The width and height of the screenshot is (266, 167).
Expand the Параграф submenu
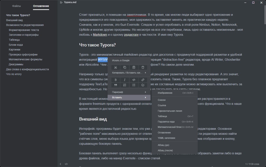pyautogui.click(x=129, y=92)
